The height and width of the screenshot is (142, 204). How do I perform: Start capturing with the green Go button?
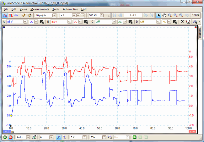point(5,137)
